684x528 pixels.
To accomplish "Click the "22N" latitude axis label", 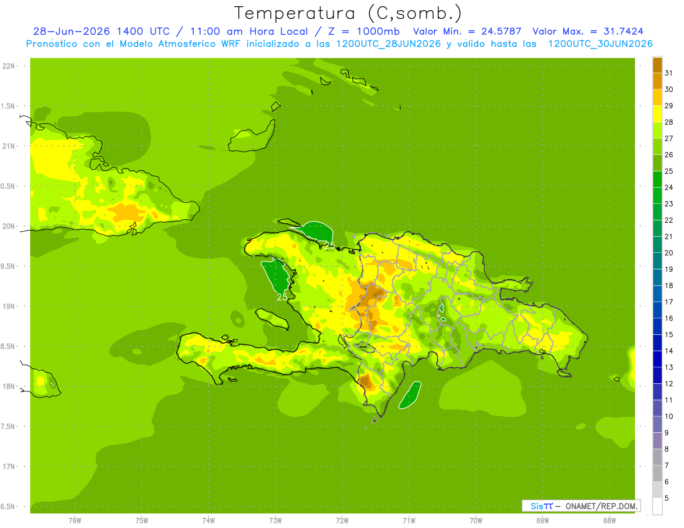I will click(9, 66).
